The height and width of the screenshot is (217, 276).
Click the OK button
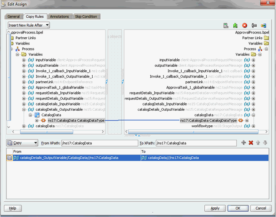(x=238, y=209)
